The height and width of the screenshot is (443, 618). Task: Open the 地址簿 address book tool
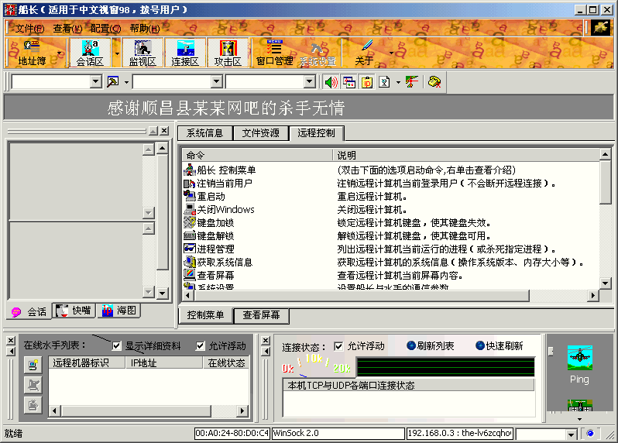[32, 52]
